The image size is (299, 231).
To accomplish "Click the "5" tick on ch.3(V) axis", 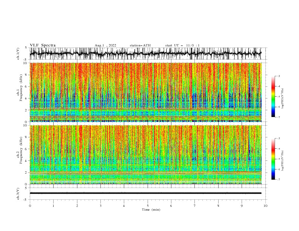I will pyautogui.click(x=26, y=188).
